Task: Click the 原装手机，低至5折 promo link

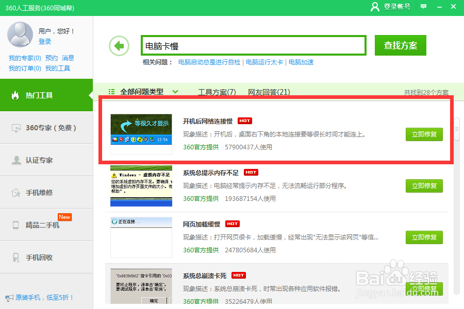Action: coord(44,298)
